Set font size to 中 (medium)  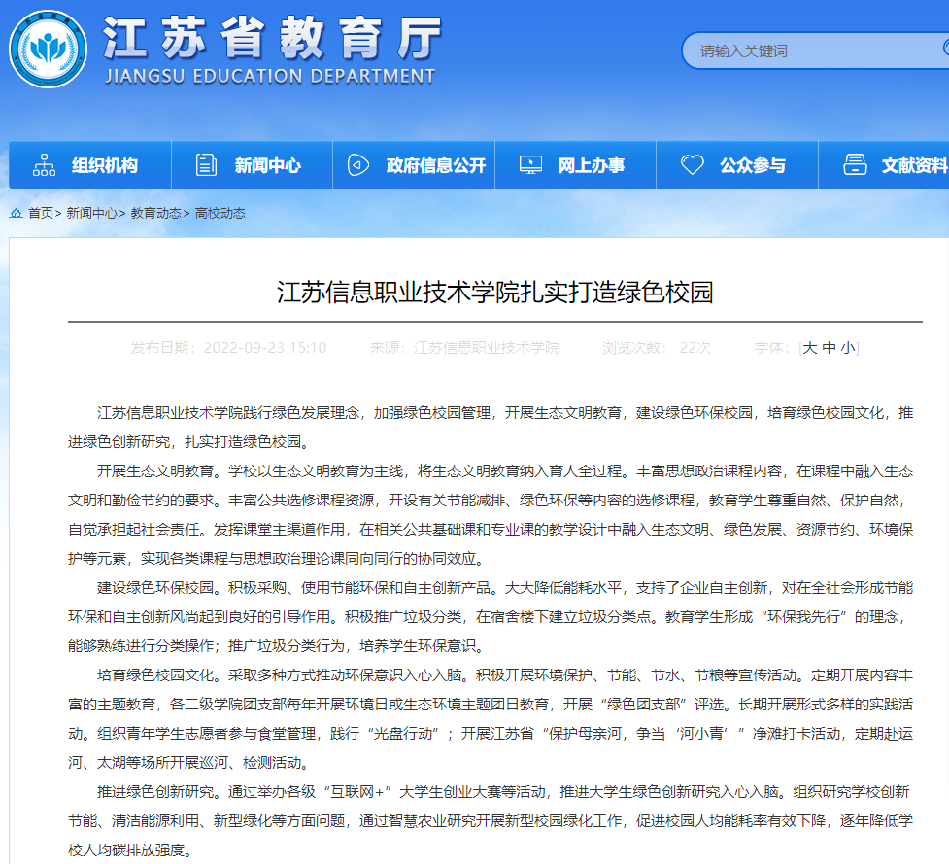(830, 348)
